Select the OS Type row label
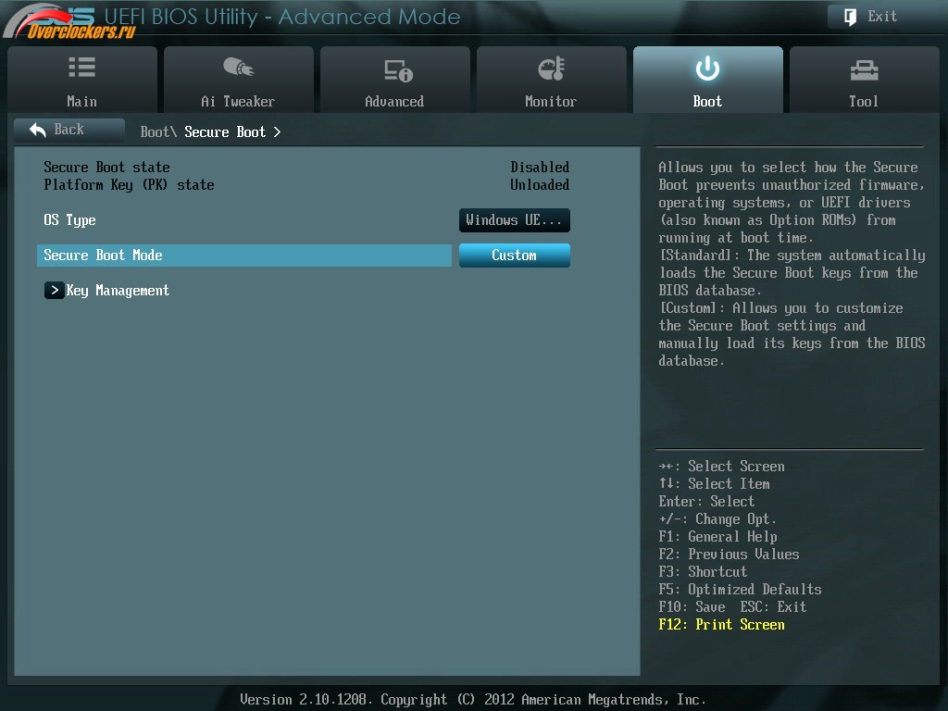 coord(69,220)
